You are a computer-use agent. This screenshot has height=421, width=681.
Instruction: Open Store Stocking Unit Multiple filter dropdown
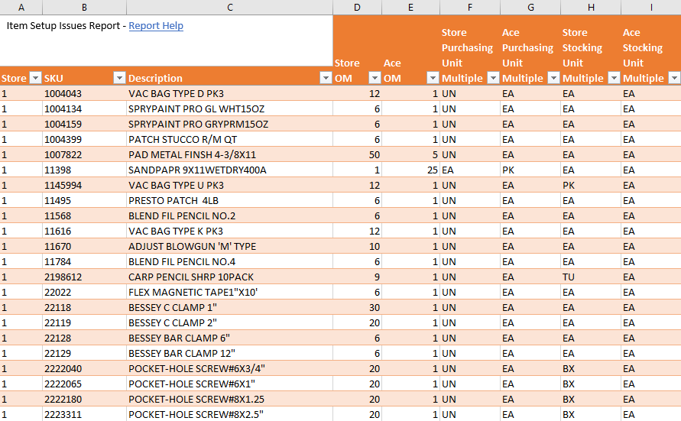click(614, 78)
